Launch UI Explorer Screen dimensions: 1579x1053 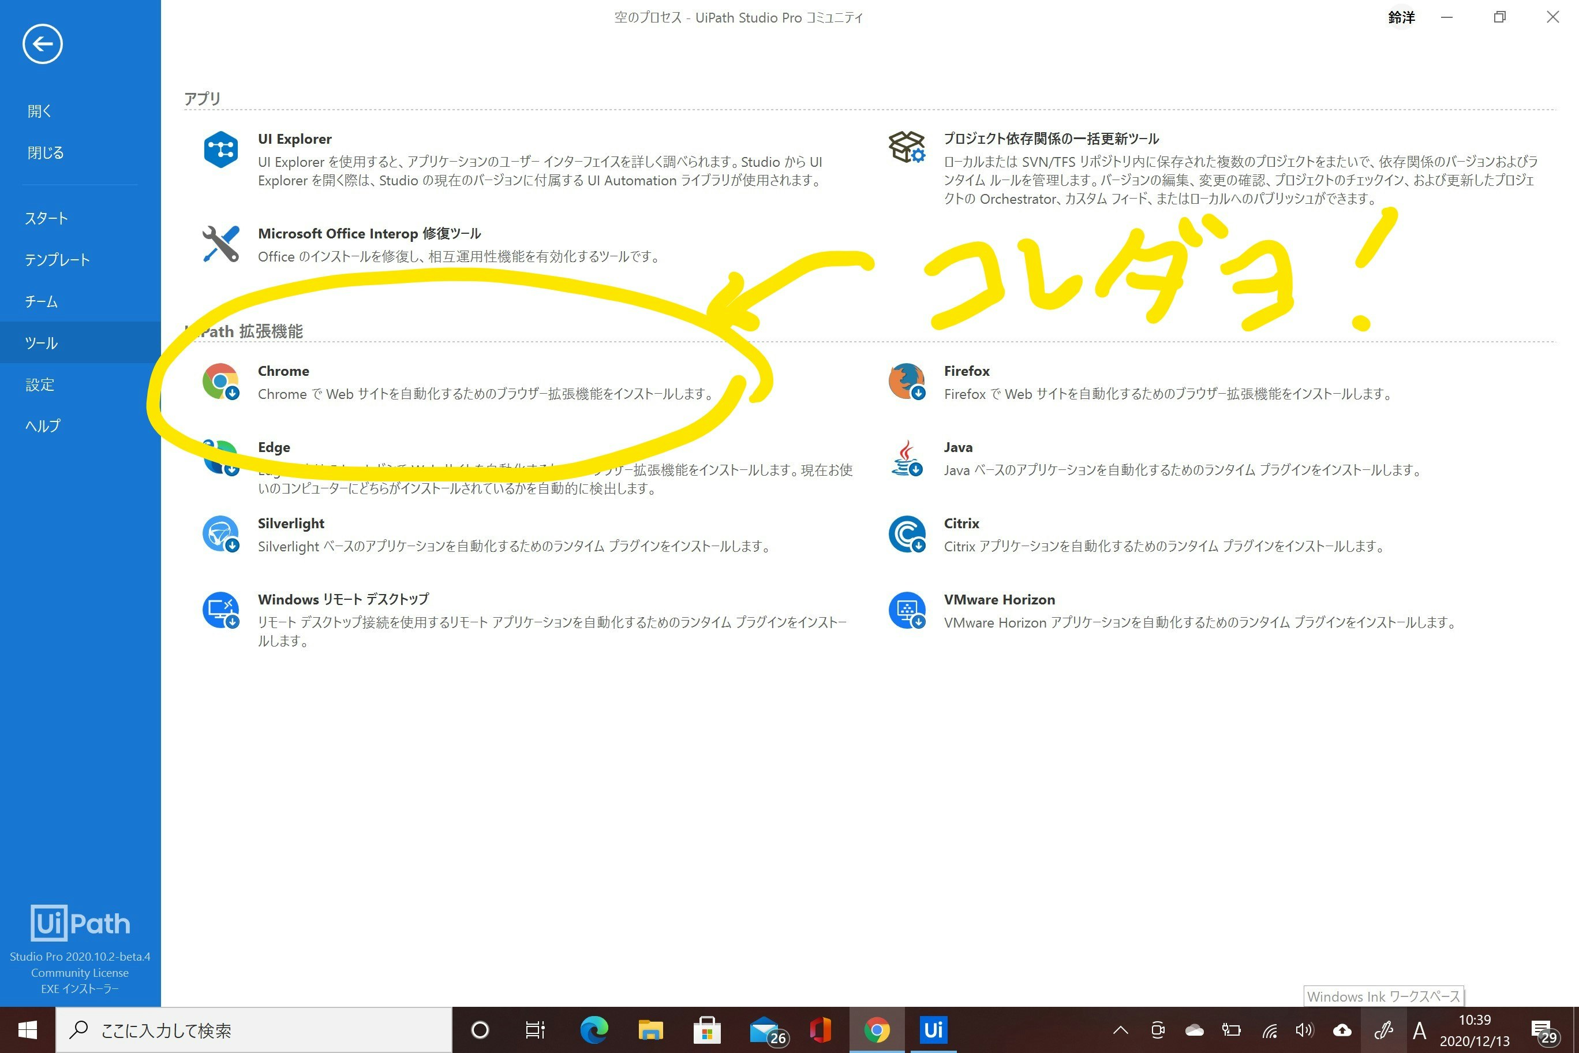point(294,139)
